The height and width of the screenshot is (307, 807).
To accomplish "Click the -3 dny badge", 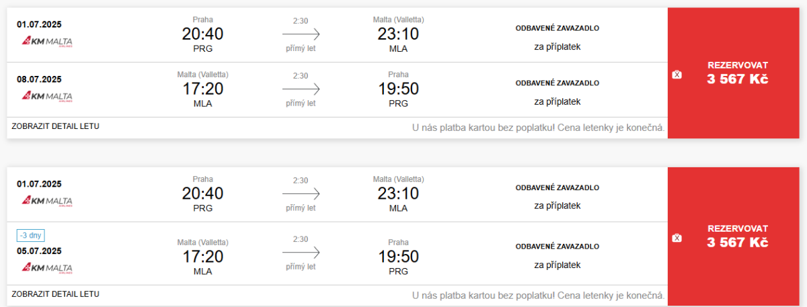I will (31, 235).
